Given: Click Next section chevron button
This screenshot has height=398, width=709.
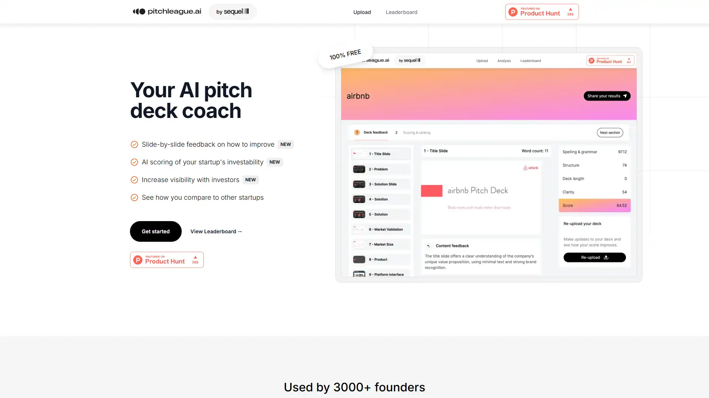Looking at the screenshot, I should [x=610, y=132].
